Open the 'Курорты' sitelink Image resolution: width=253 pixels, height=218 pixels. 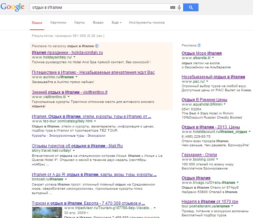tap(39, 136)
